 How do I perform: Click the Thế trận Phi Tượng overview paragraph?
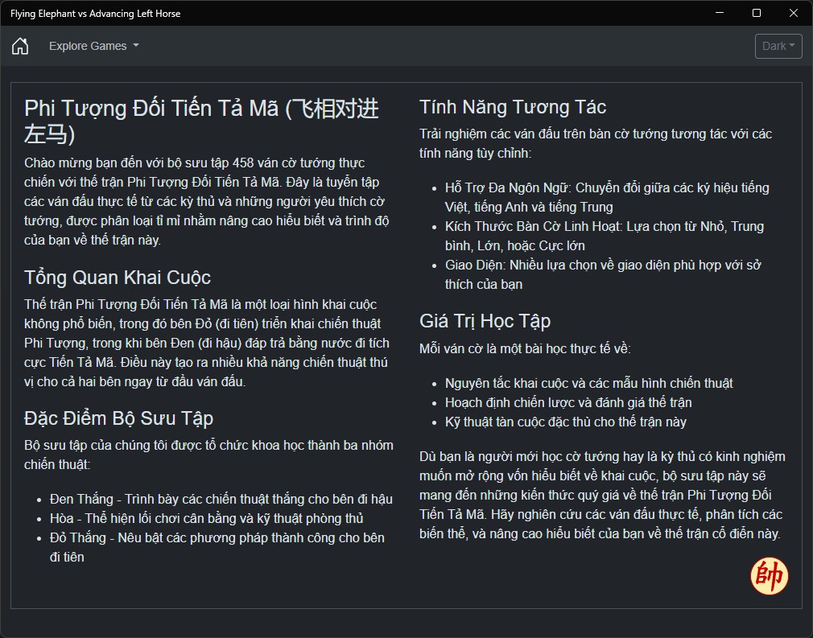point(207,343)
